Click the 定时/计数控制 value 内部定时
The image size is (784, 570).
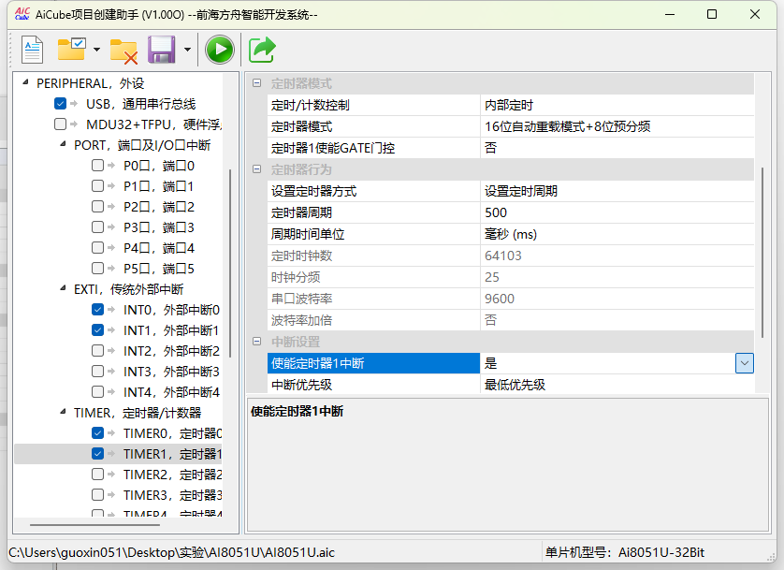pyautogui.click(x=617, y=105)
